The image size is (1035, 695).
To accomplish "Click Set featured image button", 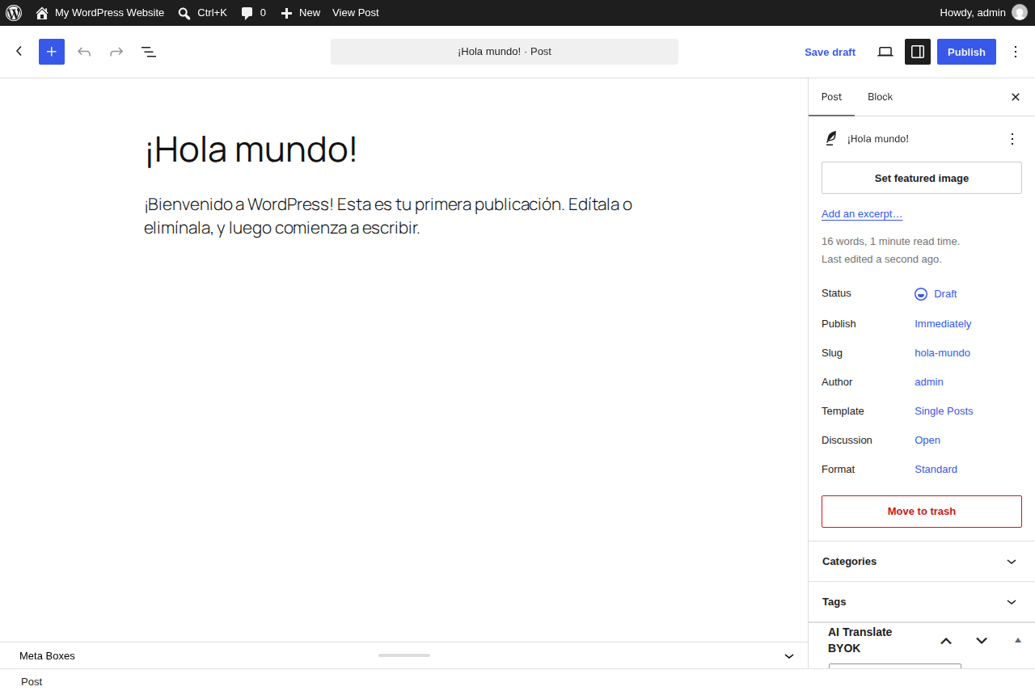I will (x=922, y=178).
